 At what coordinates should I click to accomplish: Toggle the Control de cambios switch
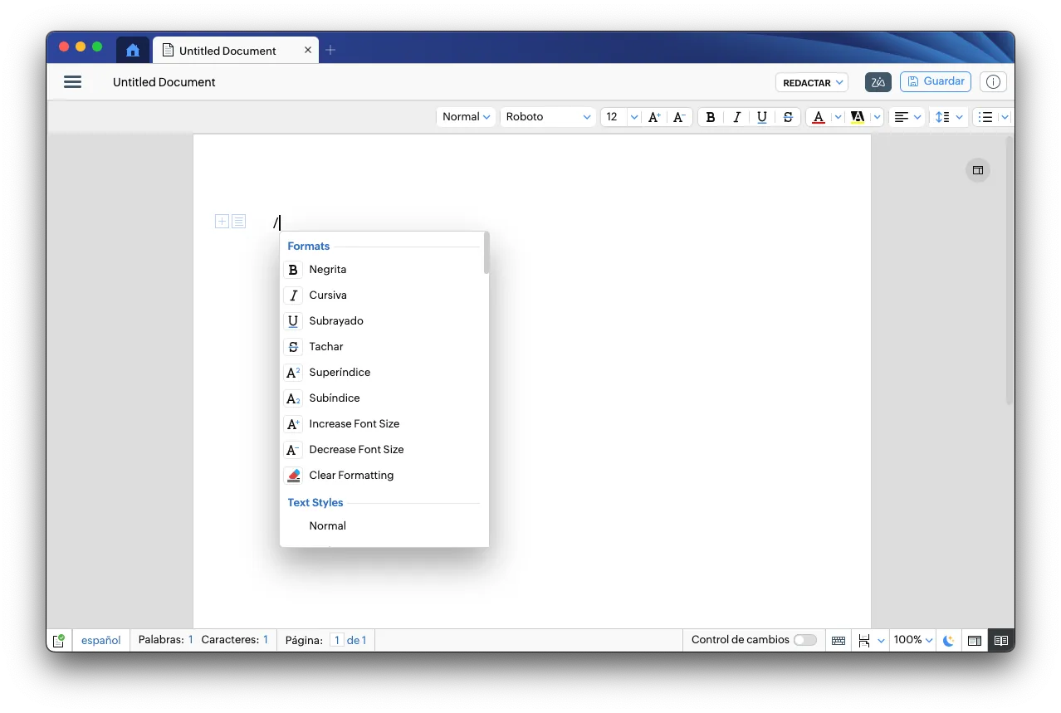point(804,640)
